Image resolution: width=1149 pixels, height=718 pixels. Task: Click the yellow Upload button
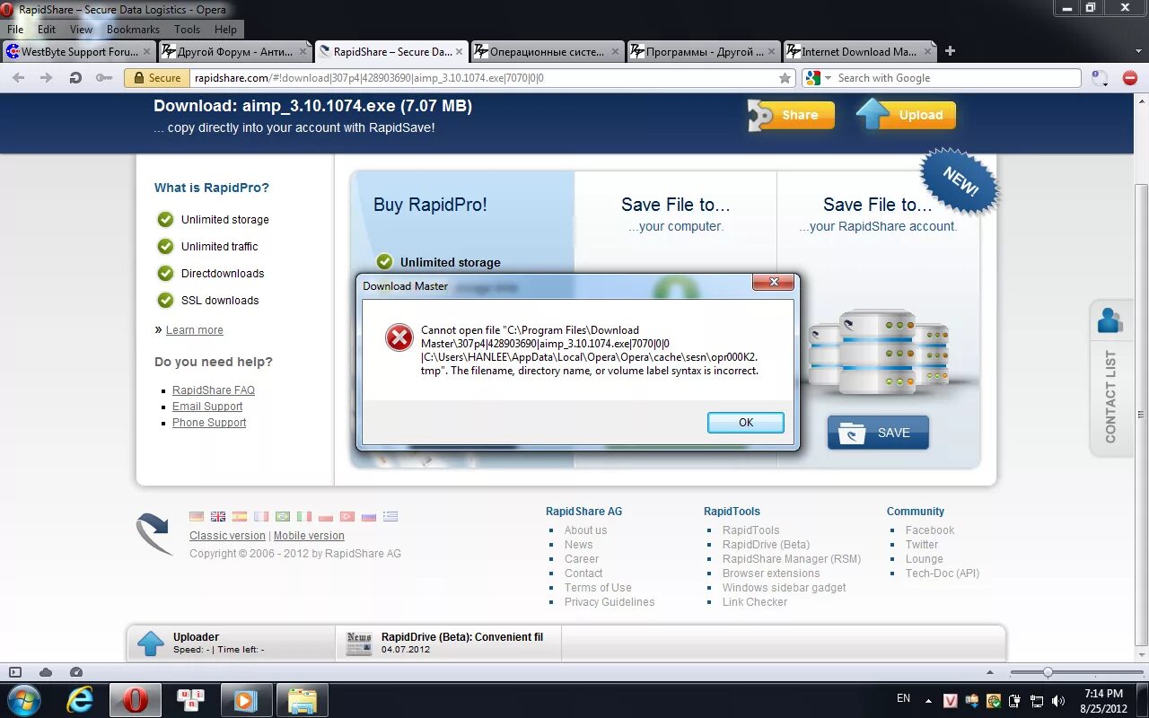907,115
